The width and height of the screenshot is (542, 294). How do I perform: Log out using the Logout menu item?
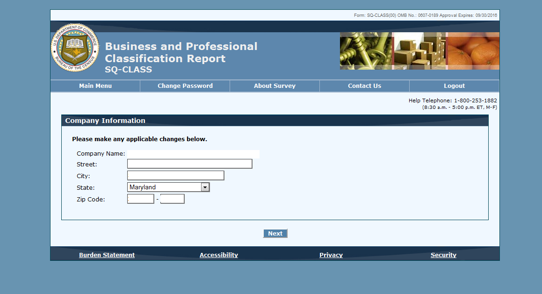point(454,86)
